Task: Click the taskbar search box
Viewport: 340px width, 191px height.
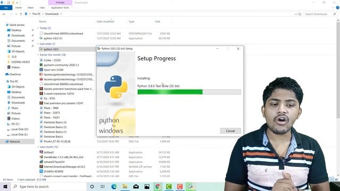Action: (x=49, y=186)
